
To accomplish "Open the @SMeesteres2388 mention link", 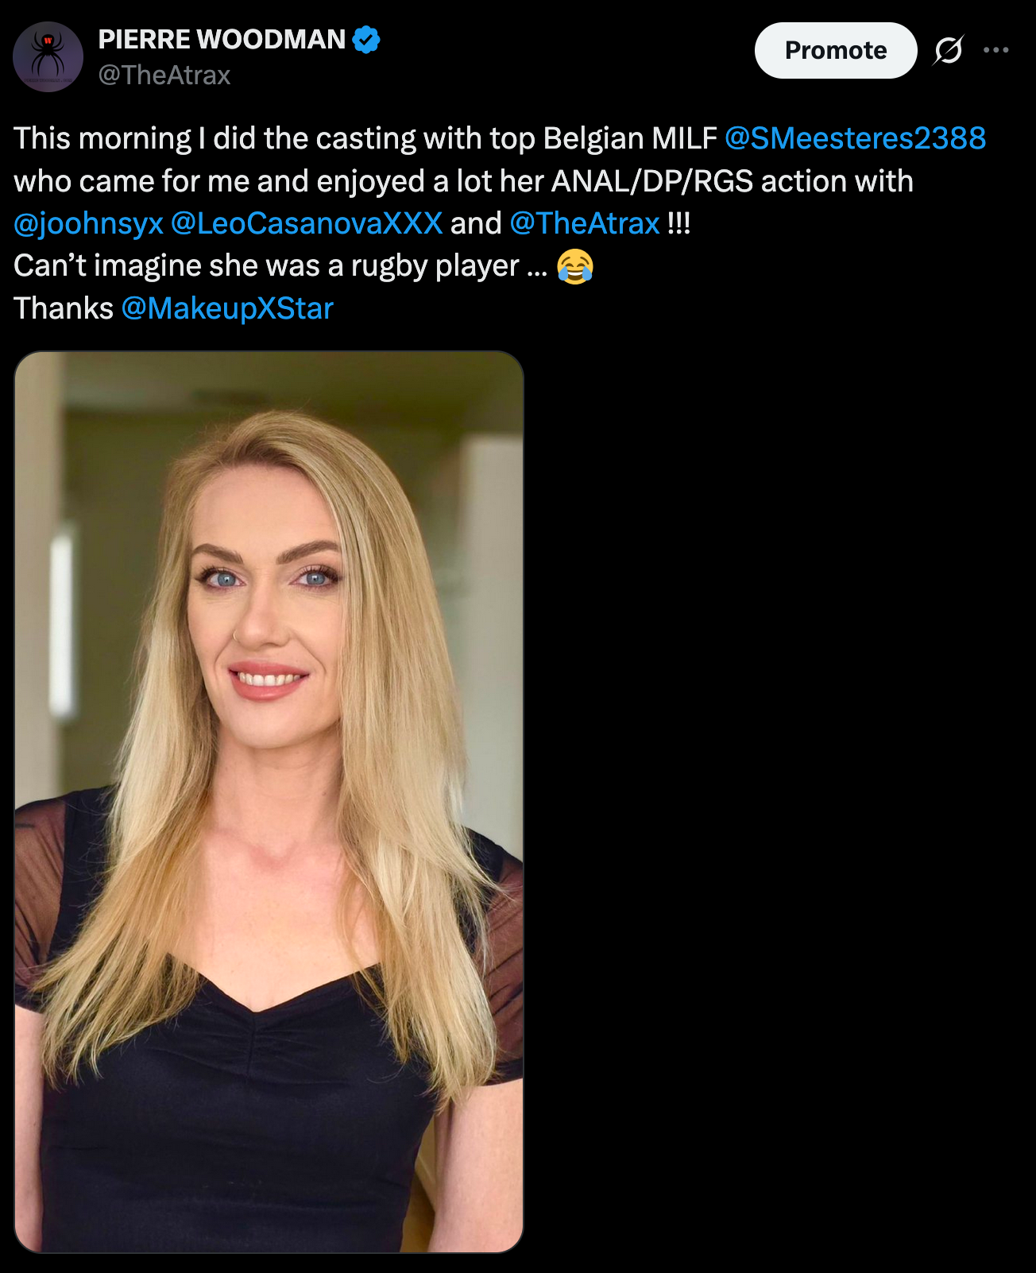I will coord(856,138).
